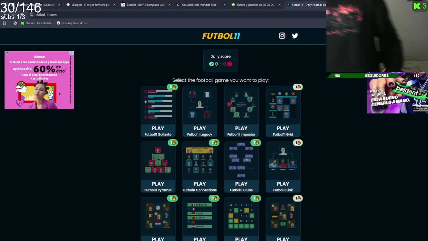Click the red wrong-answers icon in Daily score

tap(229, 64)
